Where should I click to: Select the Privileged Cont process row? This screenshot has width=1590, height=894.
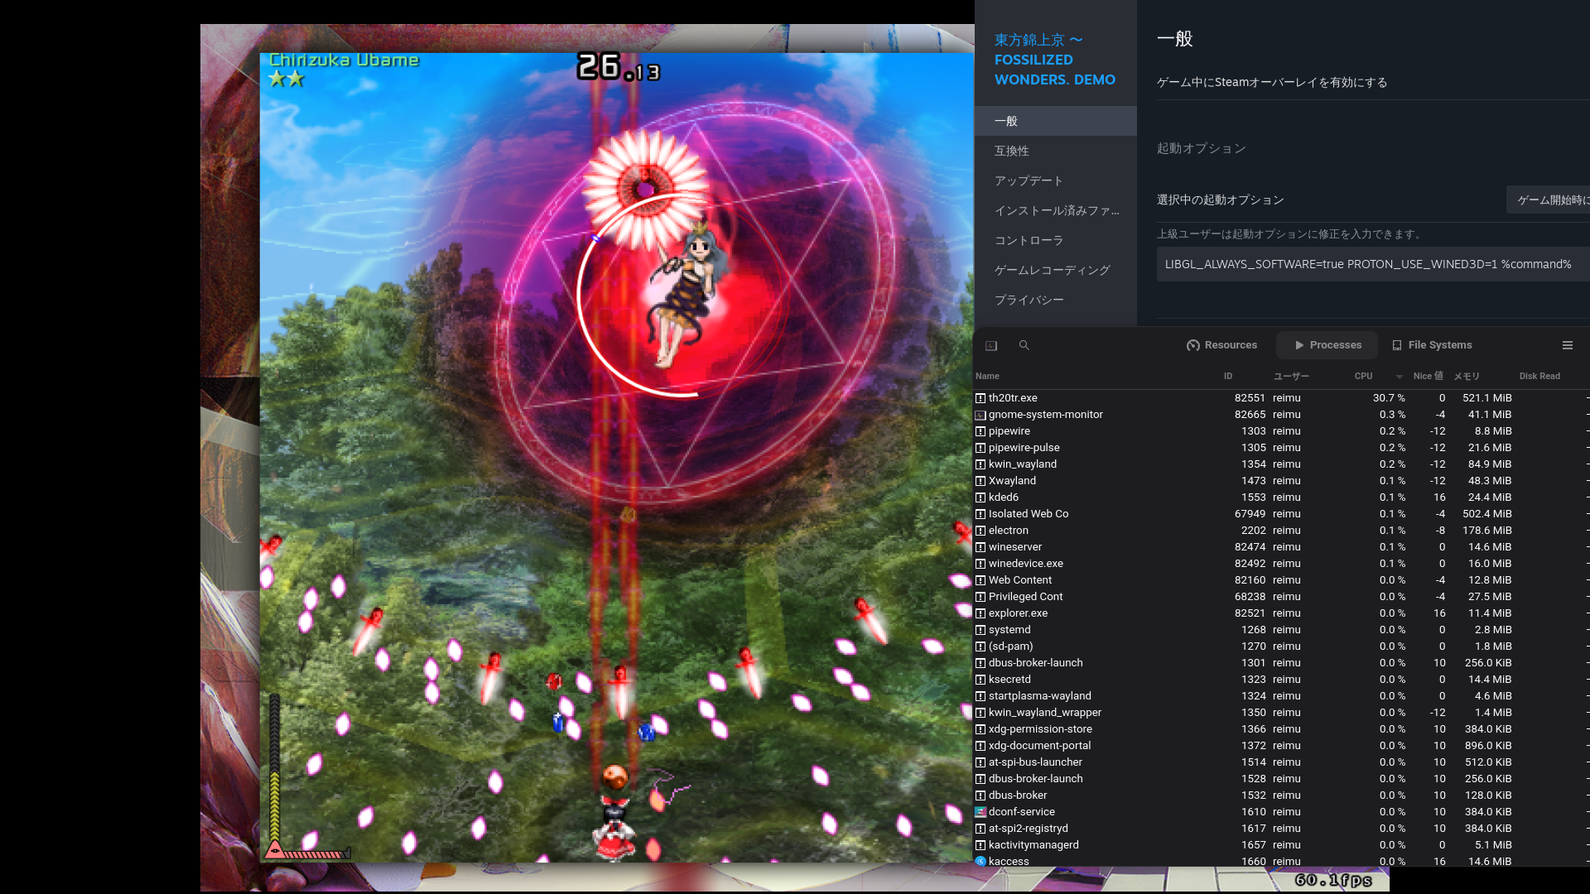pos(1282,597)
